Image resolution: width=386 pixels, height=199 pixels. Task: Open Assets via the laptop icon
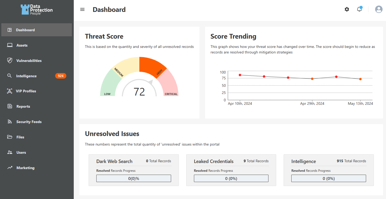10,45
